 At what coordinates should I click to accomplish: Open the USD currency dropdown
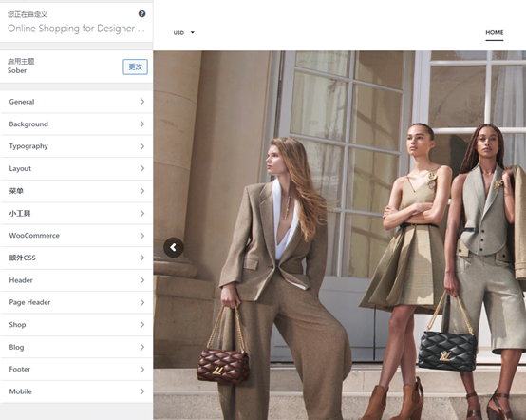tap(184, 32)
